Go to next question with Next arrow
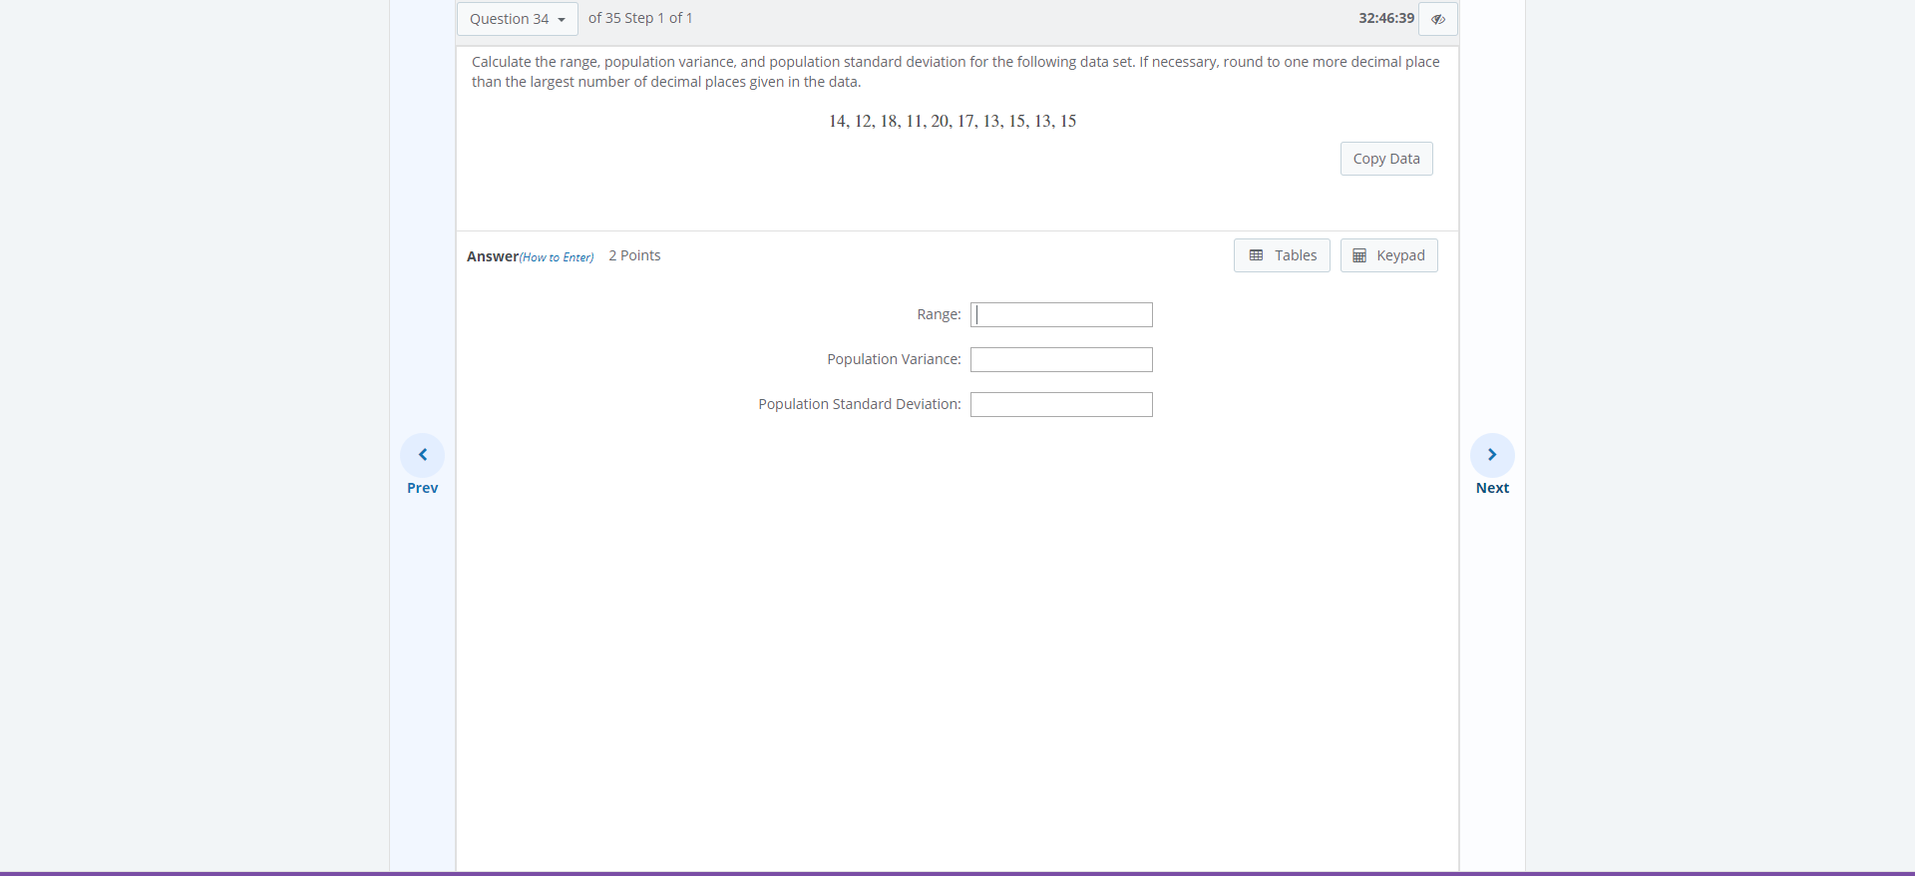 (x=1492, y=455)
